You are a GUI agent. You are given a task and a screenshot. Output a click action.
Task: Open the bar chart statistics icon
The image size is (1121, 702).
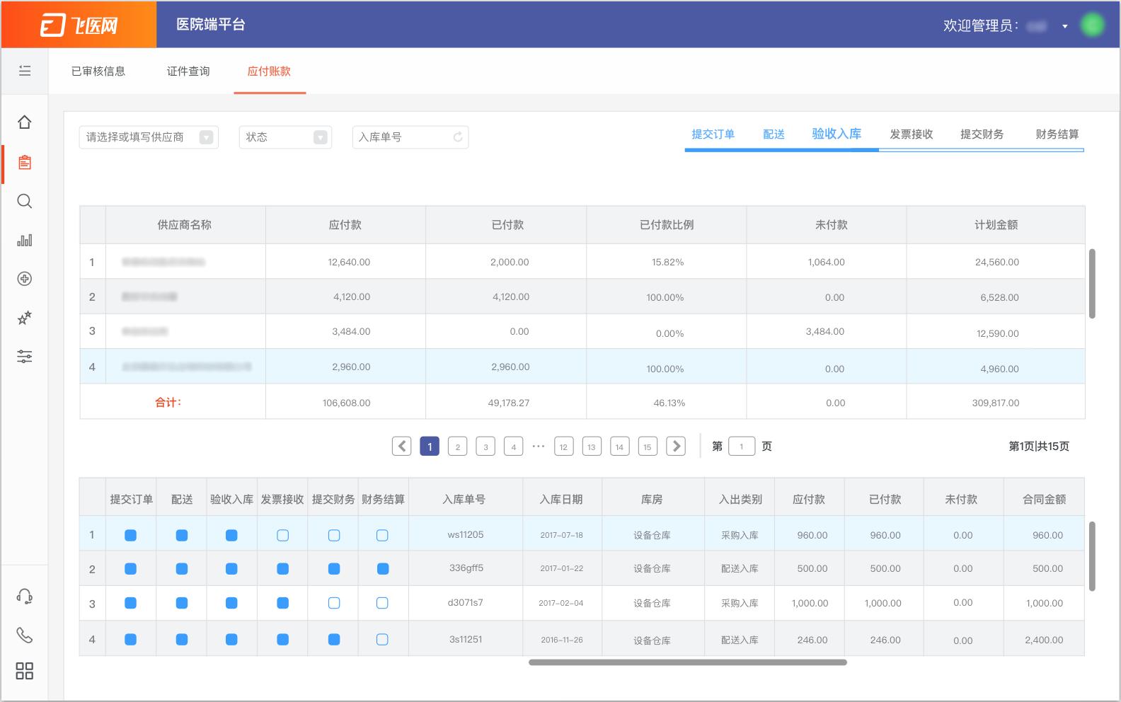pos(24,241)
